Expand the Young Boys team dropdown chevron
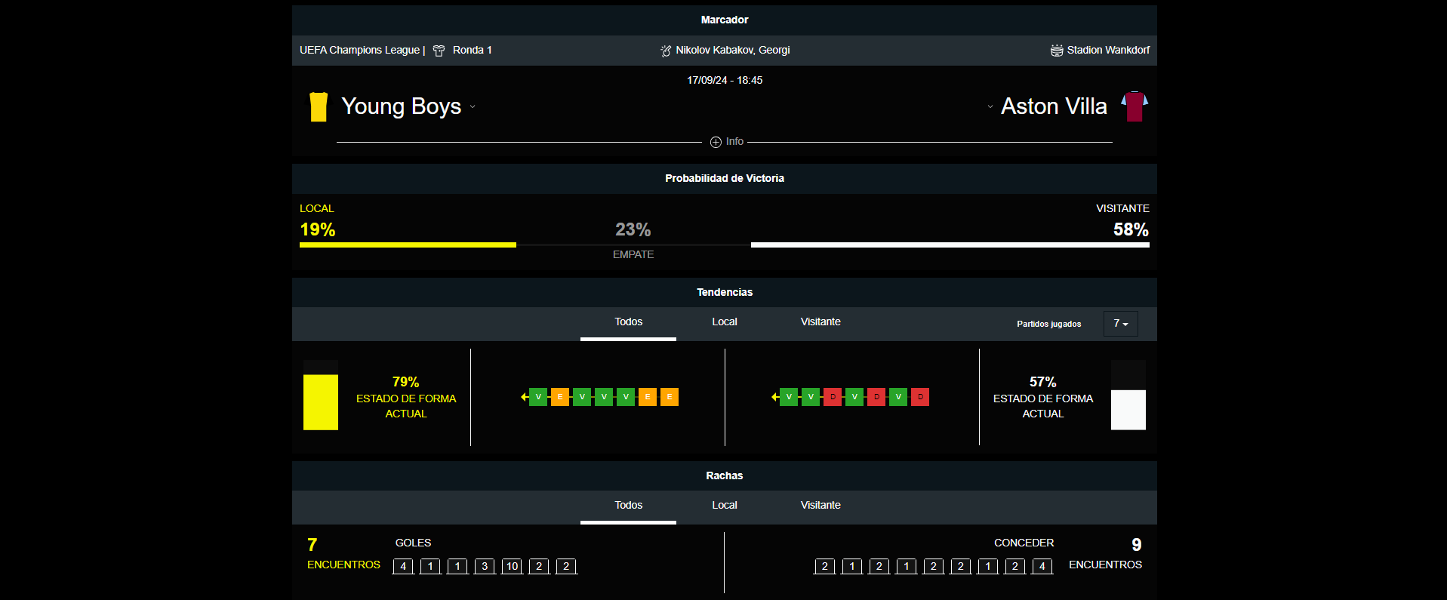Viewport: 1447px width, 600px height. [473, 106]
